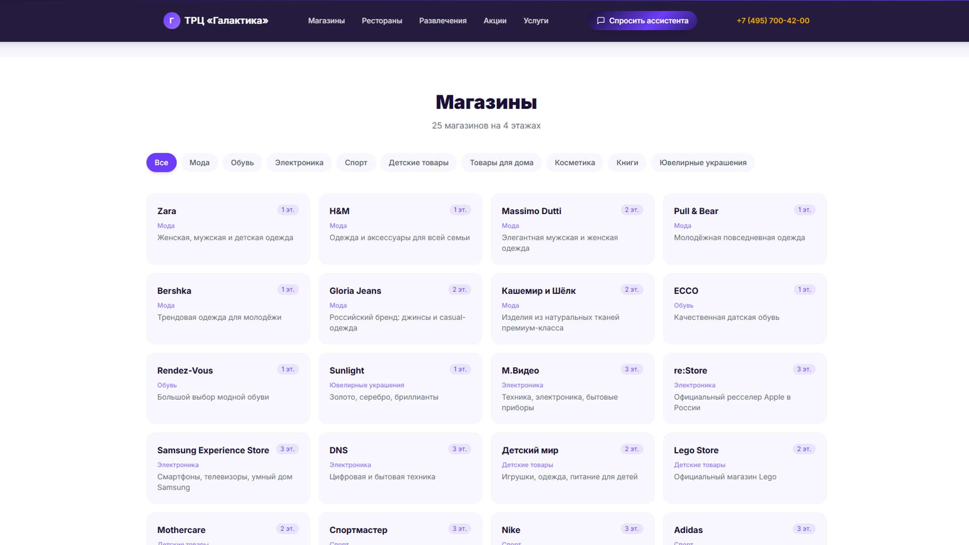Select the Спорт filter
Viewport: 969px width, 545px height.
point(356,162)
